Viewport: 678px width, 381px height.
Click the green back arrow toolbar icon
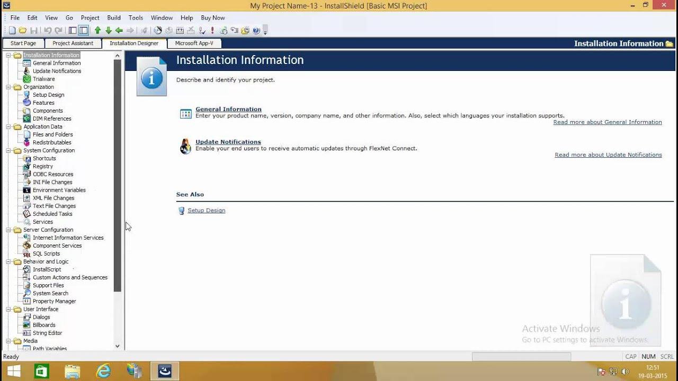click(x=119, y=31)
